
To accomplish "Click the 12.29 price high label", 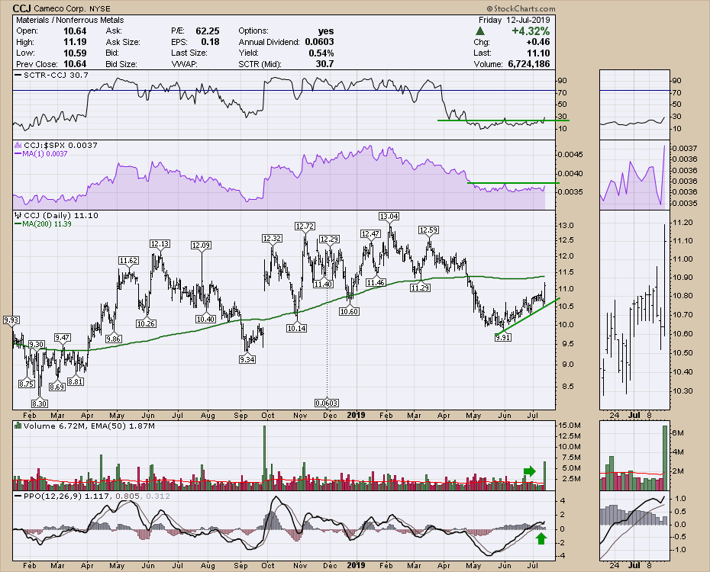I will (329, 239).
